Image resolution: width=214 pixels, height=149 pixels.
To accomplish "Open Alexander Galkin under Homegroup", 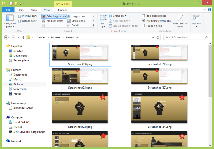I will click(21, 108).
